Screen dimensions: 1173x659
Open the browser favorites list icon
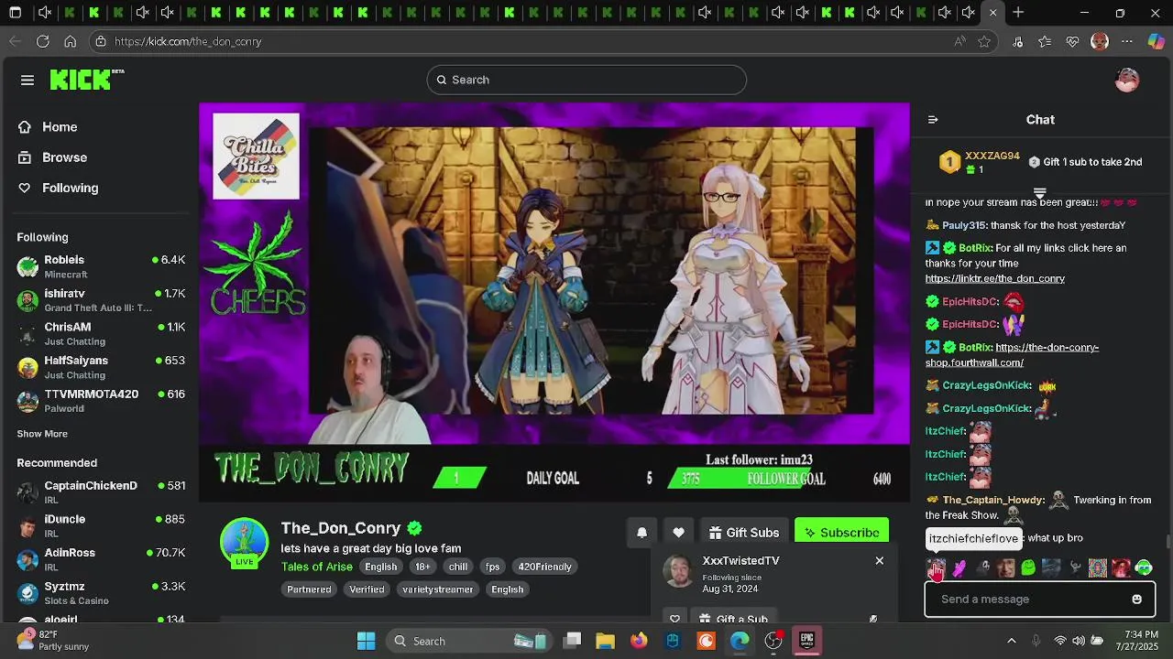(x=1045, y=41)
